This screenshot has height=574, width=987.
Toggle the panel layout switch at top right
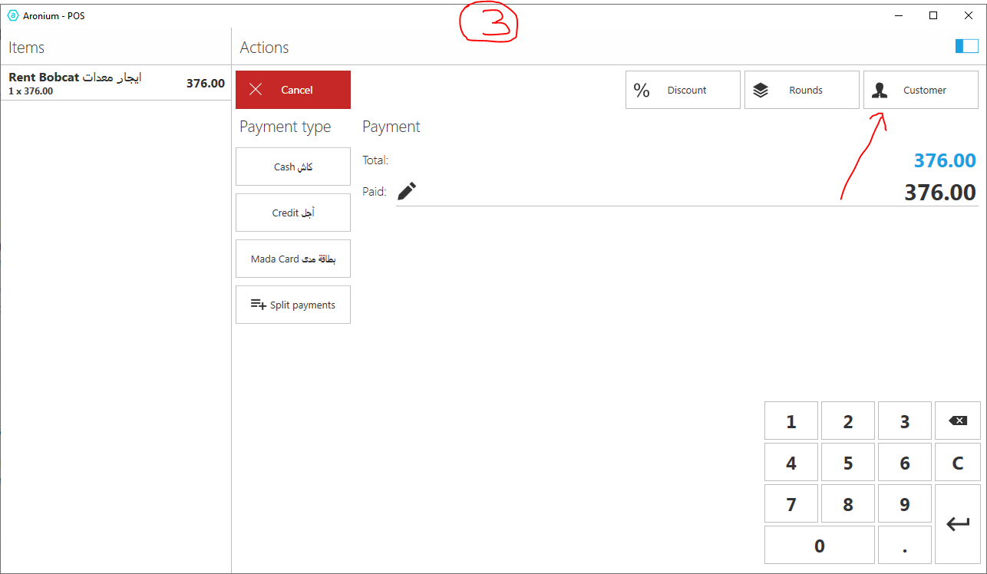pyautogui.click(x=966, y=47)
